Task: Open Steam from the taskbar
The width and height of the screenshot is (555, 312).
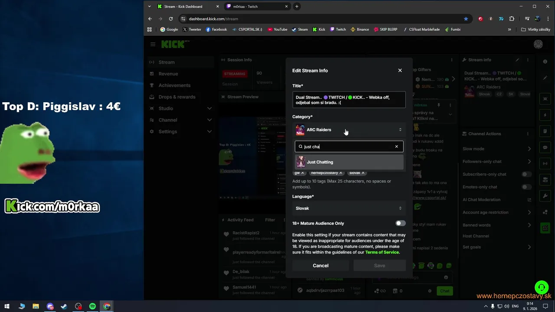Action: [64, 306]
